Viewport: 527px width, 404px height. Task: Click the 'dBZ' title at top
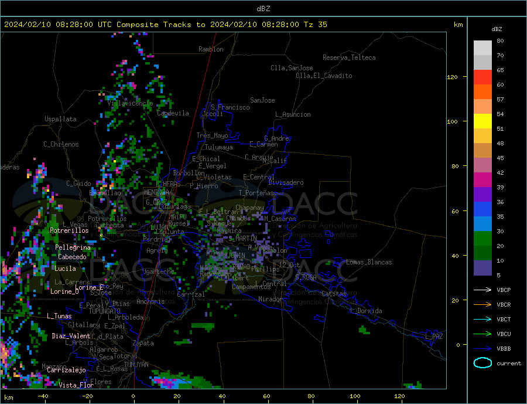coord(263,9)
